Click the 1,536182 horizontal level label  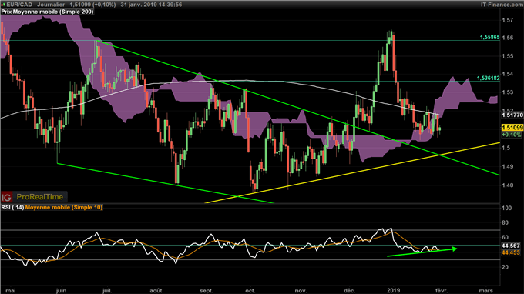489,78
